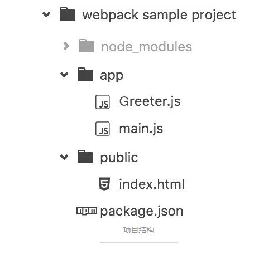Collapse the app folder chevron
Viewport: 264px width, 254px height.
[x=64, y=75]
